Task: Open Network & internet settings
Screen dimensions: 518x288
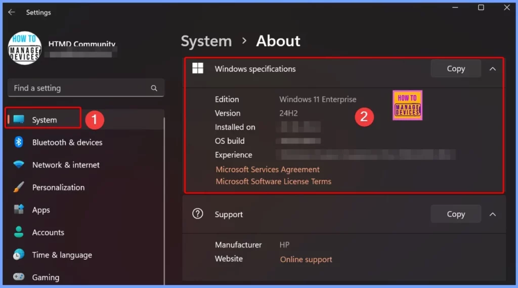Action: (66, 165)
